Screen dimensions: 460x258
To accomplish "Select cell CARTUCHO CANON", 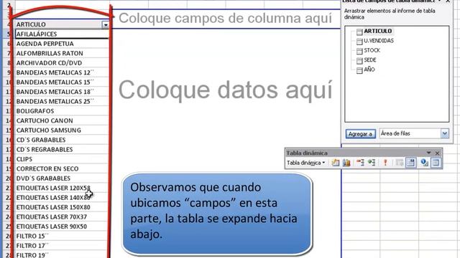I will 62,121.
